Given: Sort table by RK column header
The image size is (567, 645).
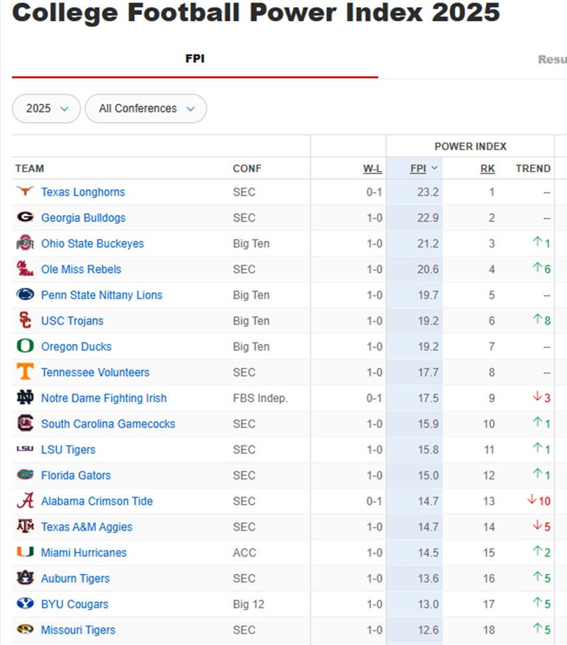Looking at the screenshot, I should click(488, 168).
